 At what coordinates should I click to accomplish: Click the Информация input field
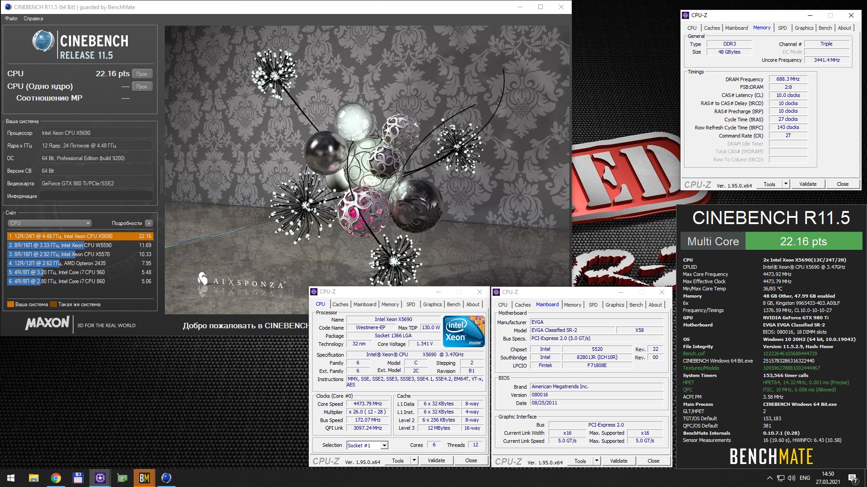coord(96,196)
